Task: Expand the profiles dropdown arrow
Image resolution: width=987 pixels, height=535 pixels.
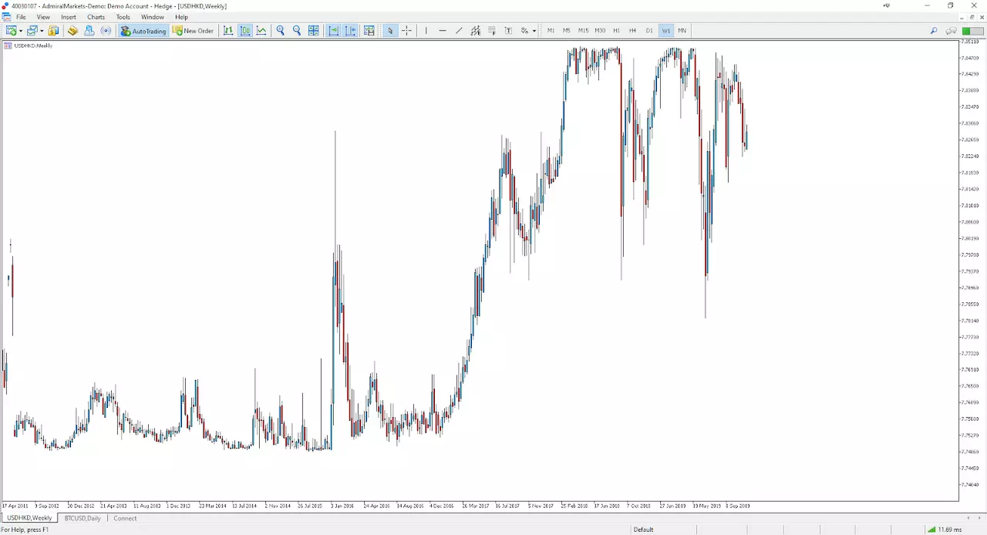Action: tap(42, 31)
